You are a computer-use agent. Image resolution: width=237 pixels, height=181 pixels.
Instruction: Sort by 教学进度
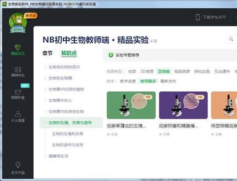point(128,81)
